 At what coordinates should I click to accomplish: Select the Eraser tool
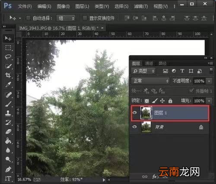click(x=8, y=131)
